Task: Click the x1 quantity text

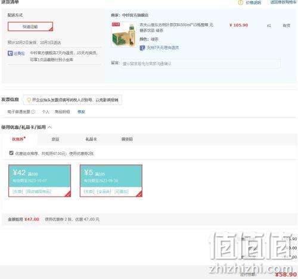Action: [269, 26]
